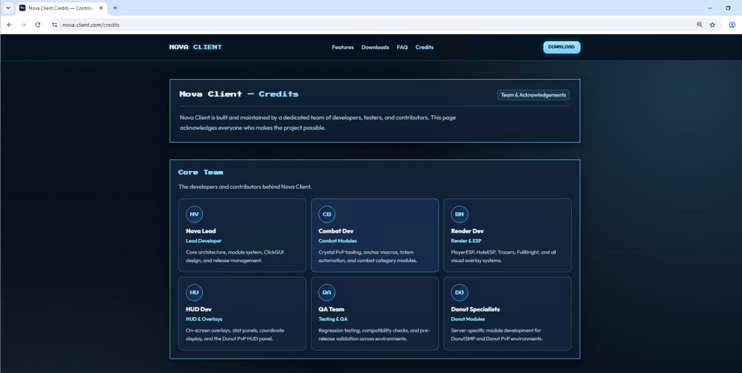Screen dimensions: 742x373
Task: Click the DOWNLOAD button in header
Action: [x=562, y=47]
